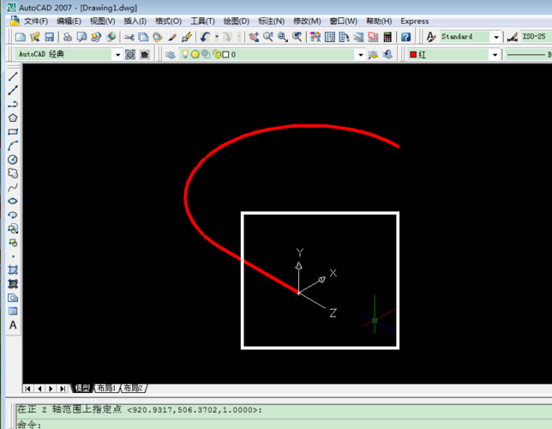Click layer 0 color swatch square

click(226, 54)
